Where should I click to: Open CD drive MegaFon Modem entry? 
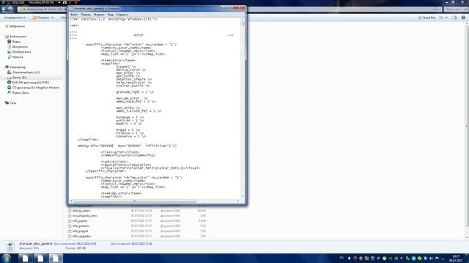pyautogui.click(x=36, y=88)
